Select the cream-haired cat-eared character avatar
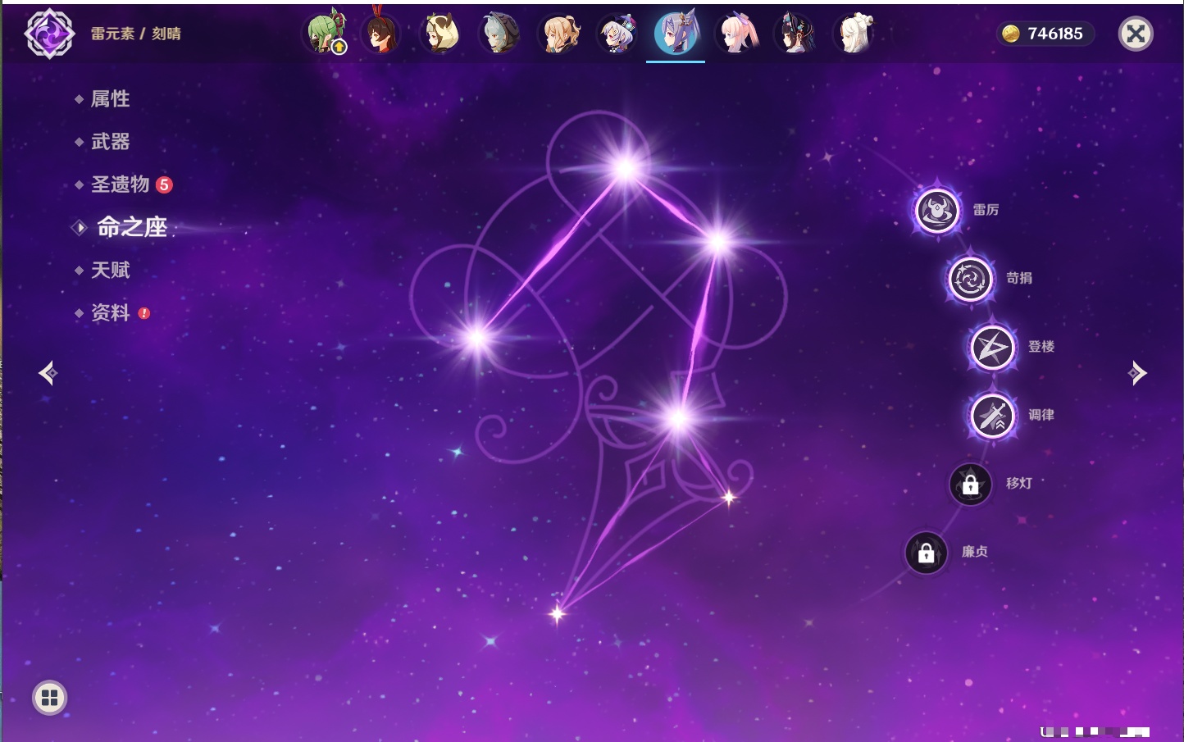The image size is (1184, 742). pyautogui.click(x=440, y=33)
